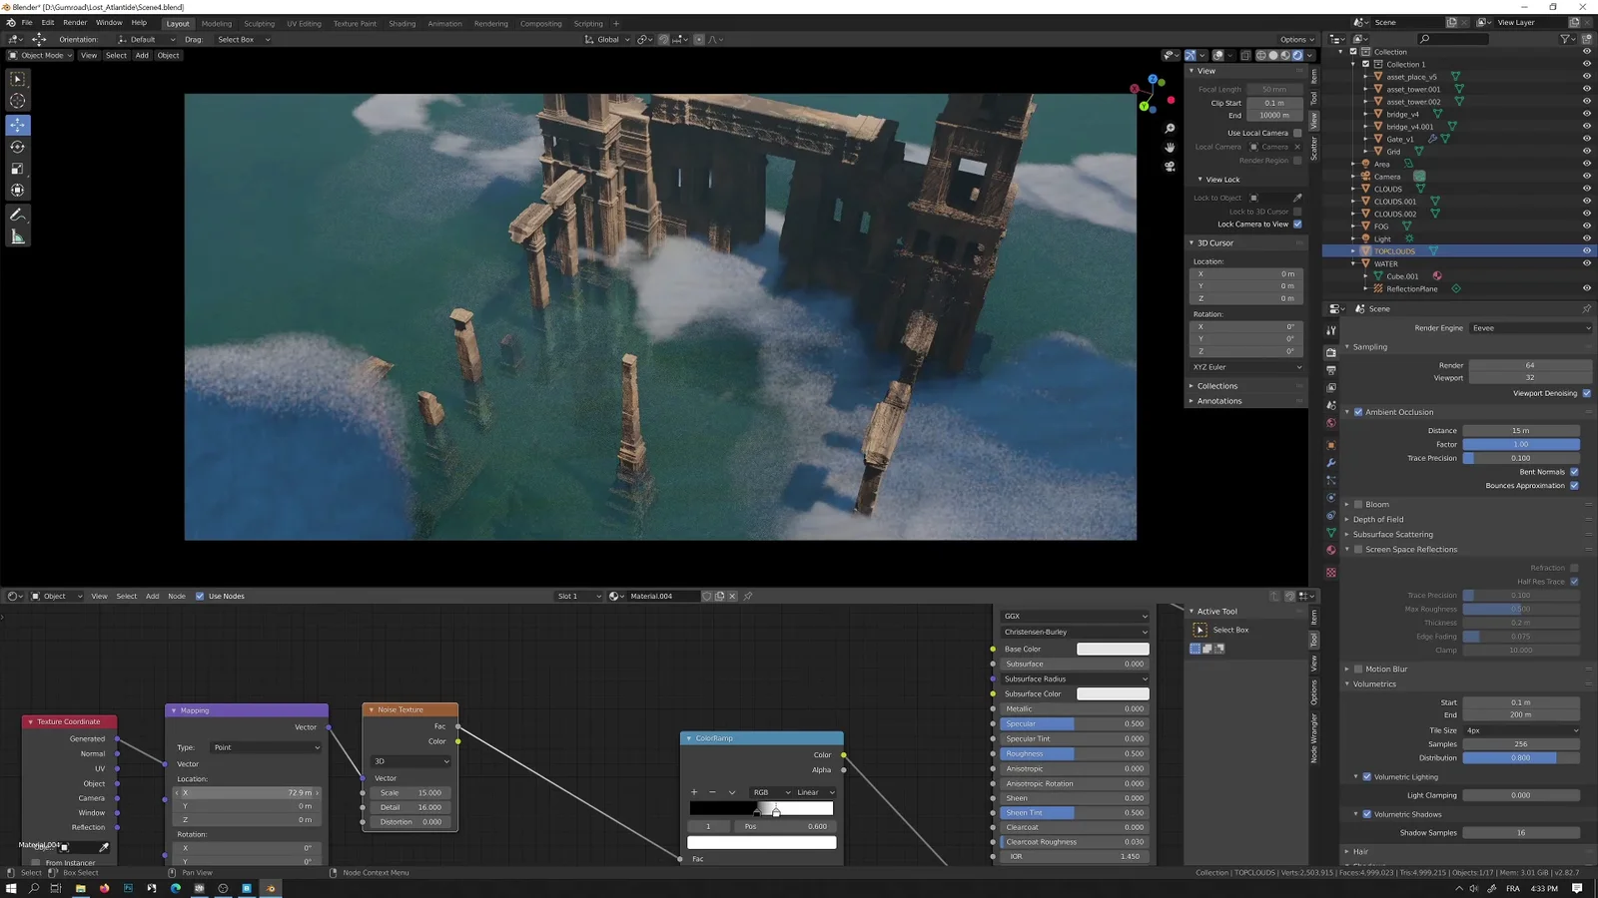The width and height of the screenshot is (1598, 898).
Task: Select the 3D Cursor tool
Action: click(17, 100)
